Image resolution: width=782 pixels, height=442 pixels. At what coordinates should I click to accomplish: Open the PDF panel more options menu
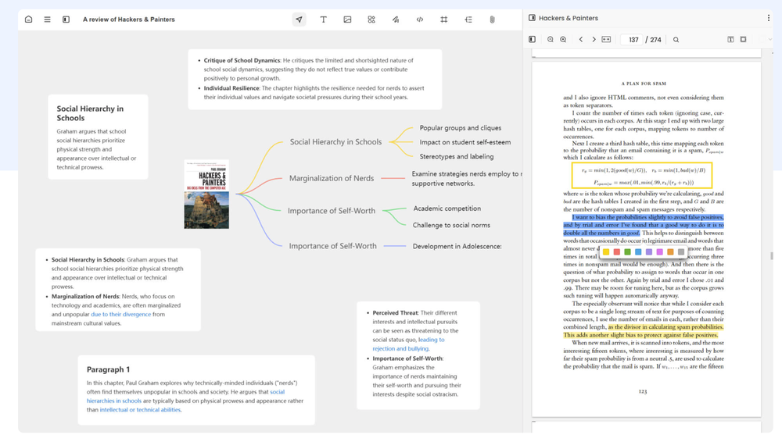tap(768, 18)
